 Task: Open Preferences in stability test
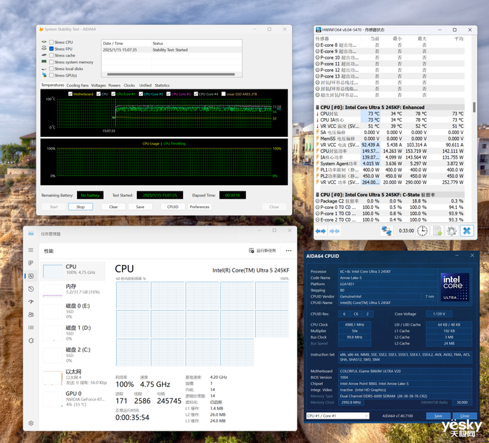pos(200,207)
